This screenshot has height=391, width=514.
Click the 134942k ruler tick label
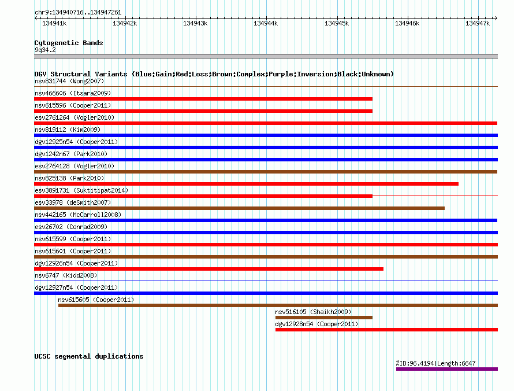coord(125,23)
